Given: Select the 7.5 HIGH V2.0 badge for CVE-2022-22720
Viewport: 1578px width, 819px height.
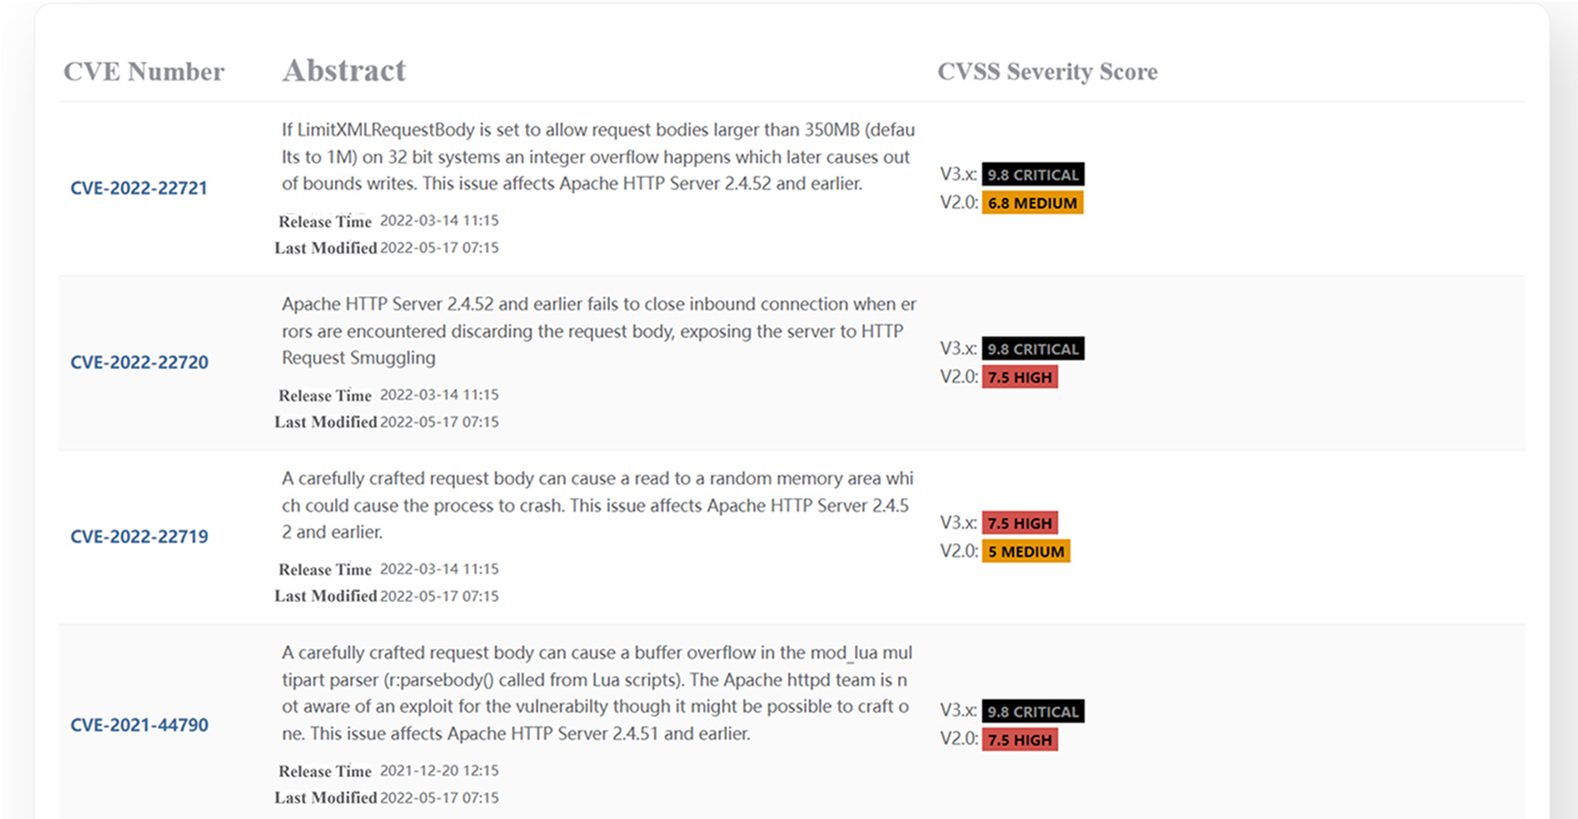Looking at the screenshot, I should coord(1019,377).
